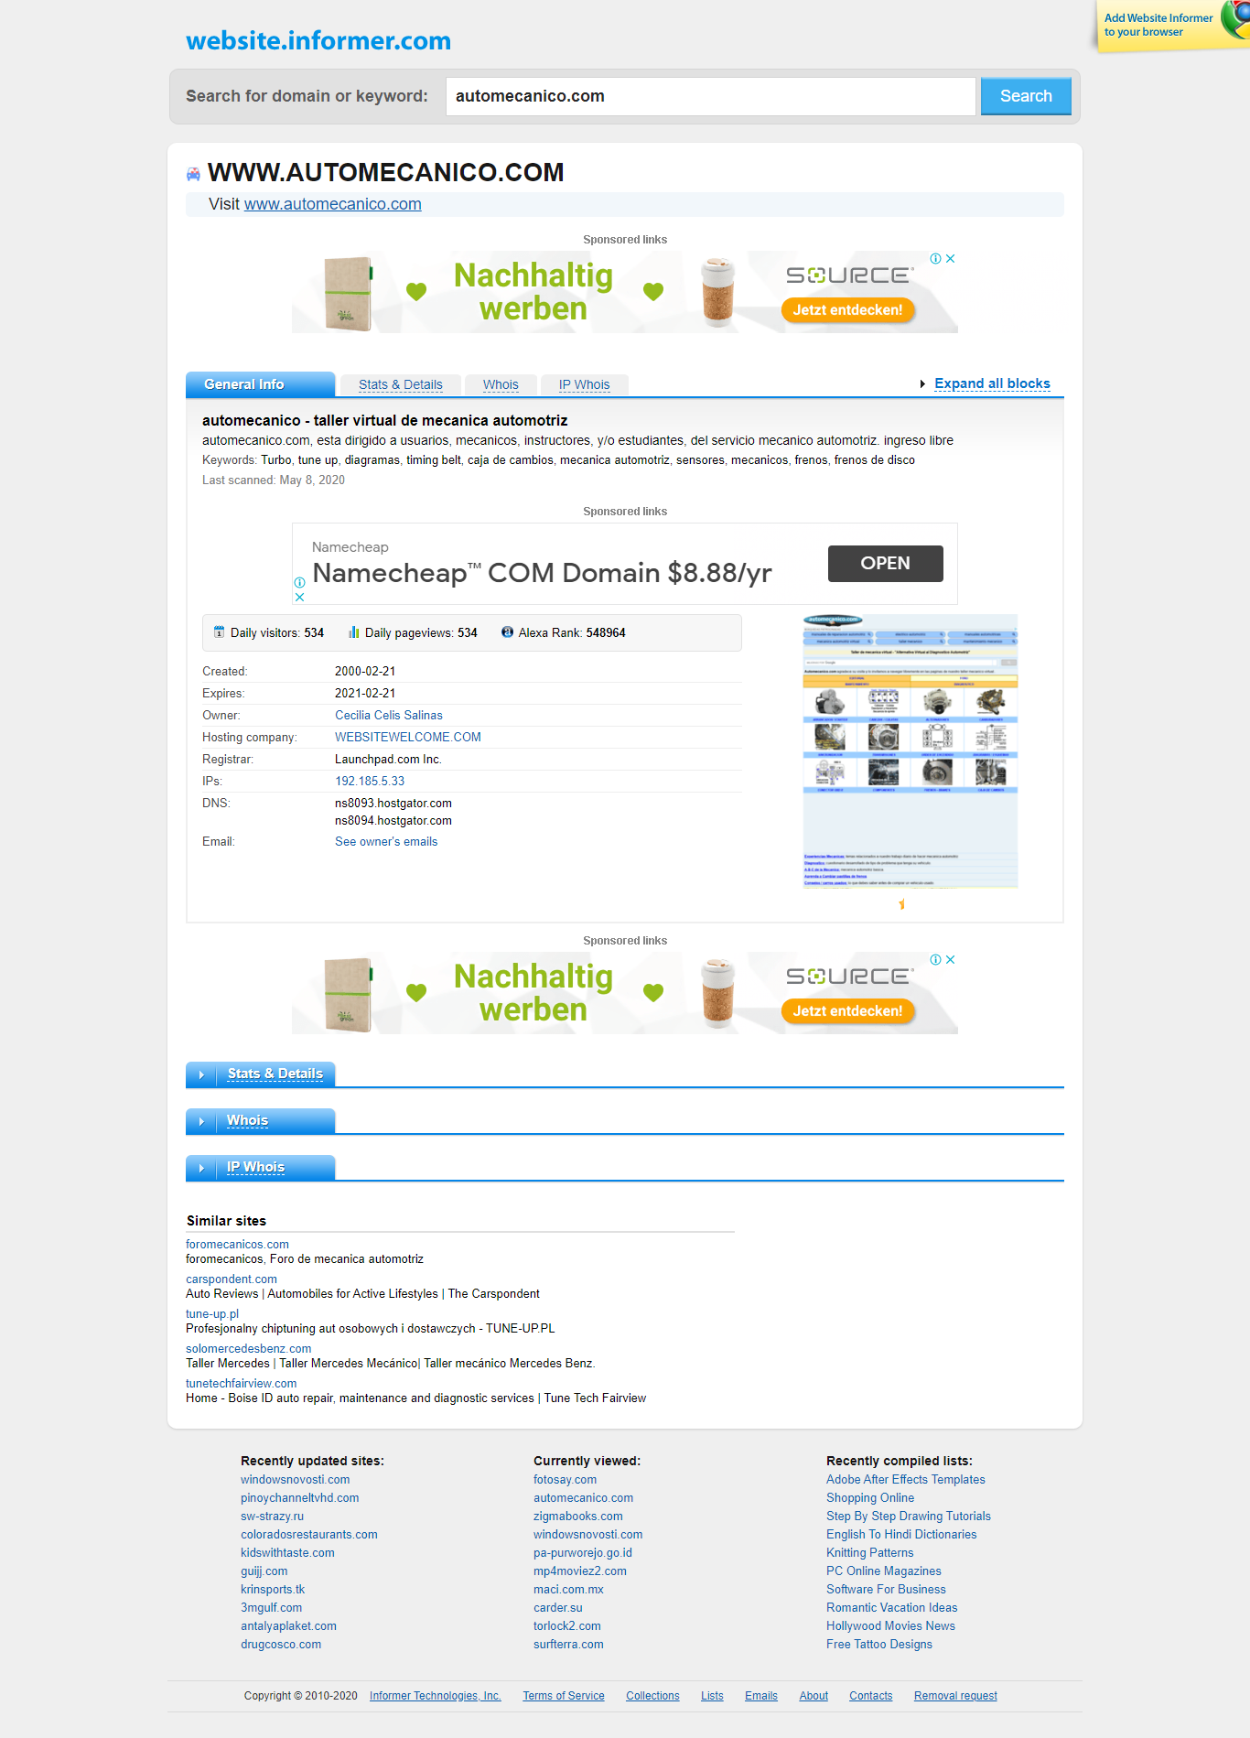Open foromecanicos.com similar site
Viewport: 1250px width, 1738px height.
(238, 1245)
